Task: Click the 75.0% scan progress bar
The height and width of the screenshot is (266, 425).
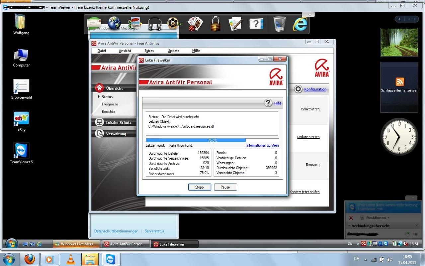Action: point(212,140)
